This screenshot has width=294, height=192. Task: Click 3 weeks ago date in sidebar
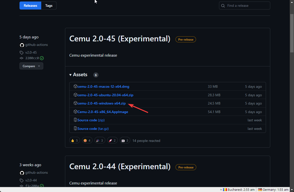30,165
